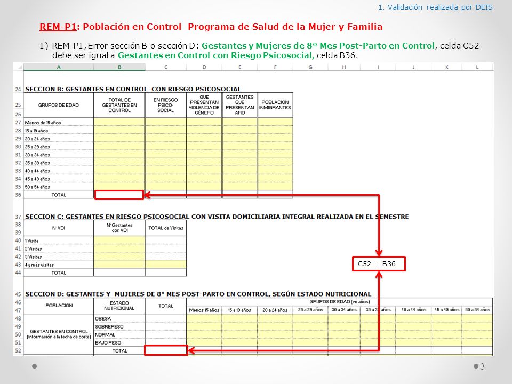This screenshot has height=384, width=512.
Task: Click 'POBLACION' header in Section D
Action: pyautogui.click(x=59, y=306)
